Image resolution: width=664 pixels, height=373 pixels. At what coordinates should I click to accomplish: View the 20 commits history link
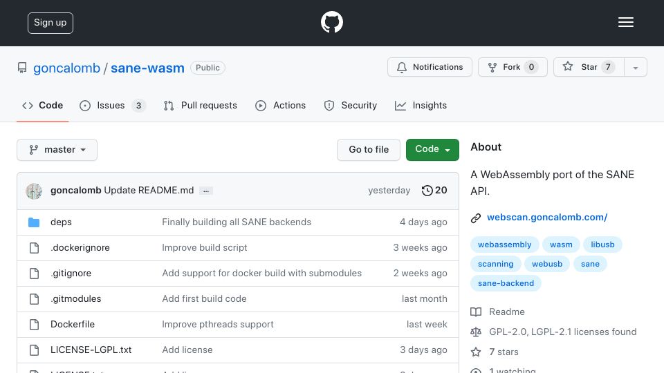[x=434, y=191]
